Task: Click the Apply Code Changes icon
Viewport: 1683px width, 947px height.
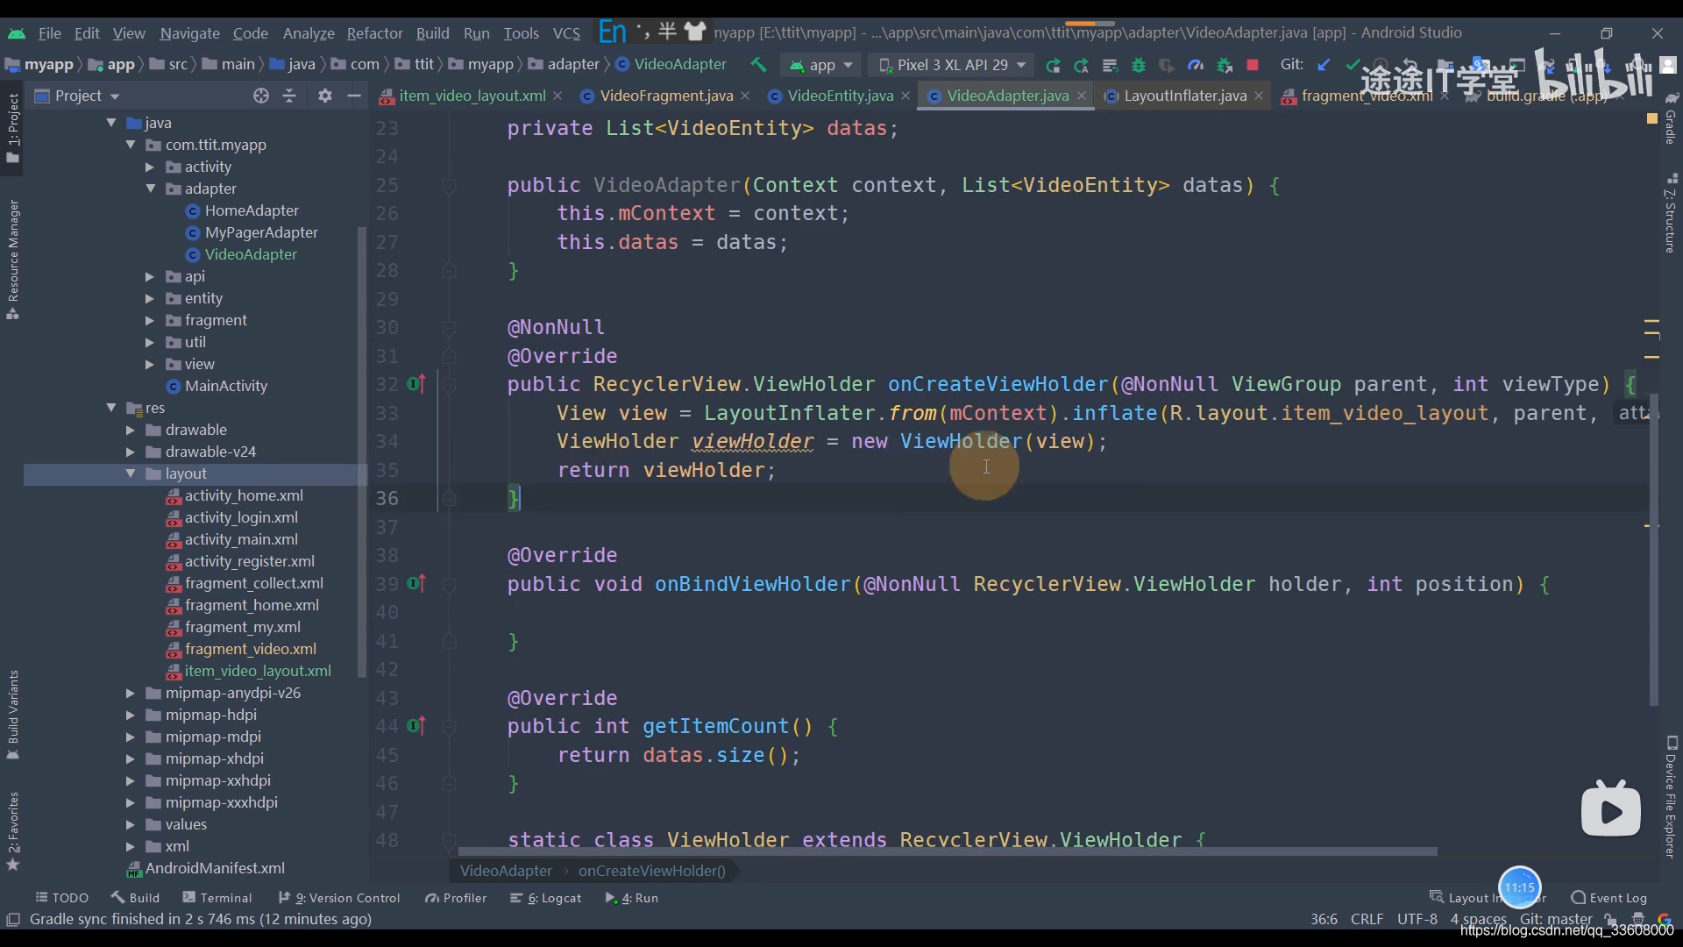Action: coord(1110,65)
